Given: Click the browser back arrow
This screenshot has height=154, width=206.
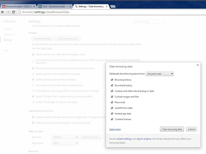Looking at the screenshot, I should click(x=3, y=12).
